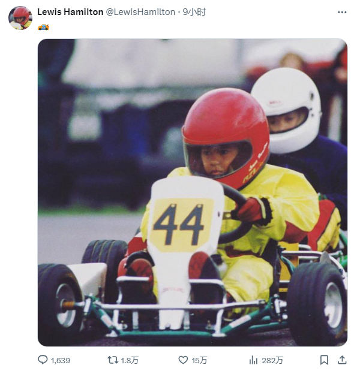Image resolution: width=354 pixels, height=371 pixels.
Task: Click the 1.8万 retweet count
Action: (130, 360)
